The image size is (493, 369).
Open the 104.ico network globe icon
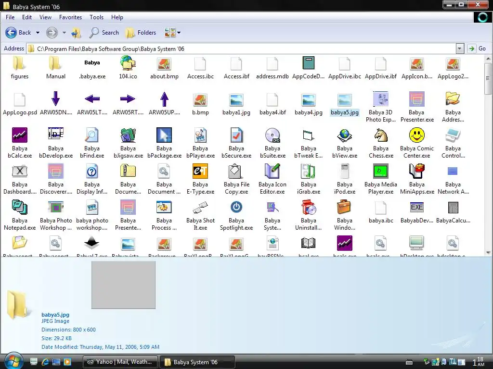click(128, 63)
